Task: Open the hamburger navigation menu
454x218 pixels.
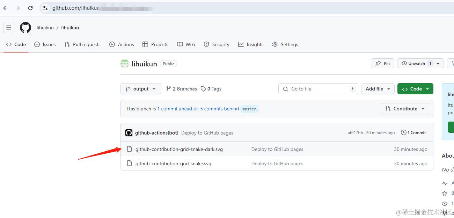Action: pyautogui.click(x=9, y=28)
